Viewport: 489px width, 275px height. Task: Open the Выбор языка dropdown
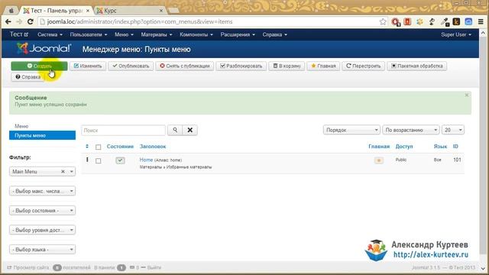click(43, 250)
